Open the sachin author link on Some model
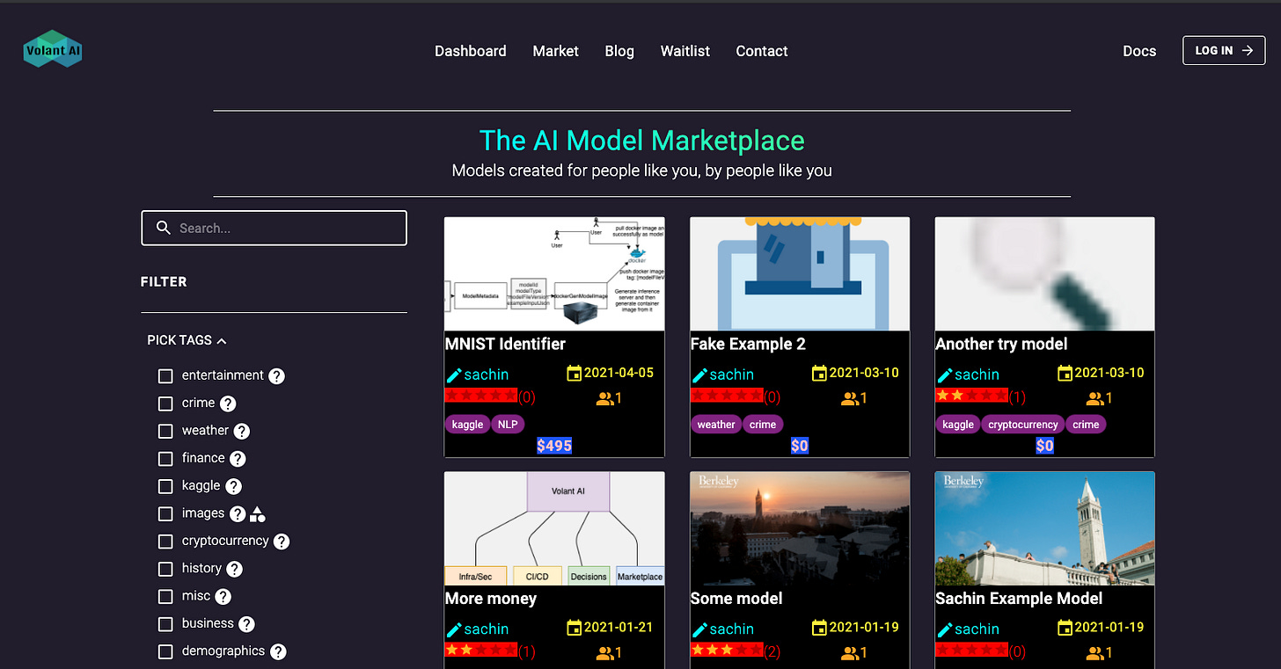1281x669 pixels. tap(732, 629)
